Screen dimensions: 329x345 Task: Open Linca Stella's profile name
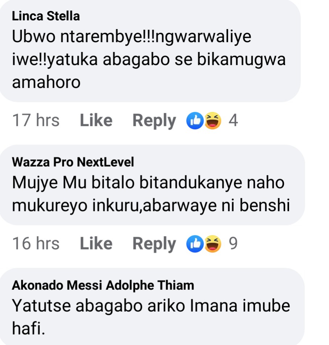[46, 16]
